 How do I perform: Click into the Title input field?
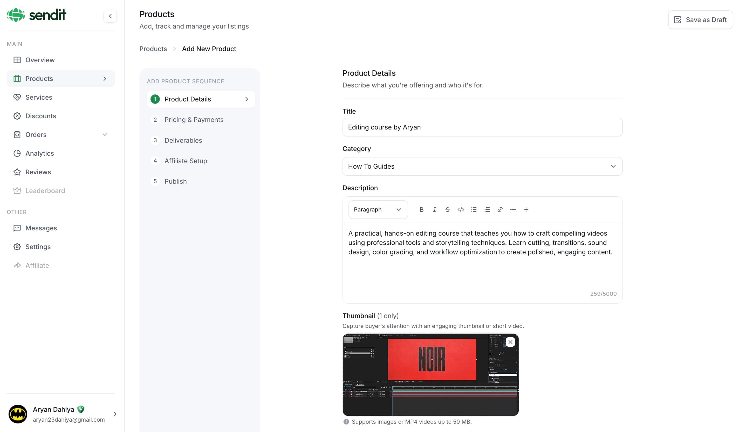tap(483, 127)
